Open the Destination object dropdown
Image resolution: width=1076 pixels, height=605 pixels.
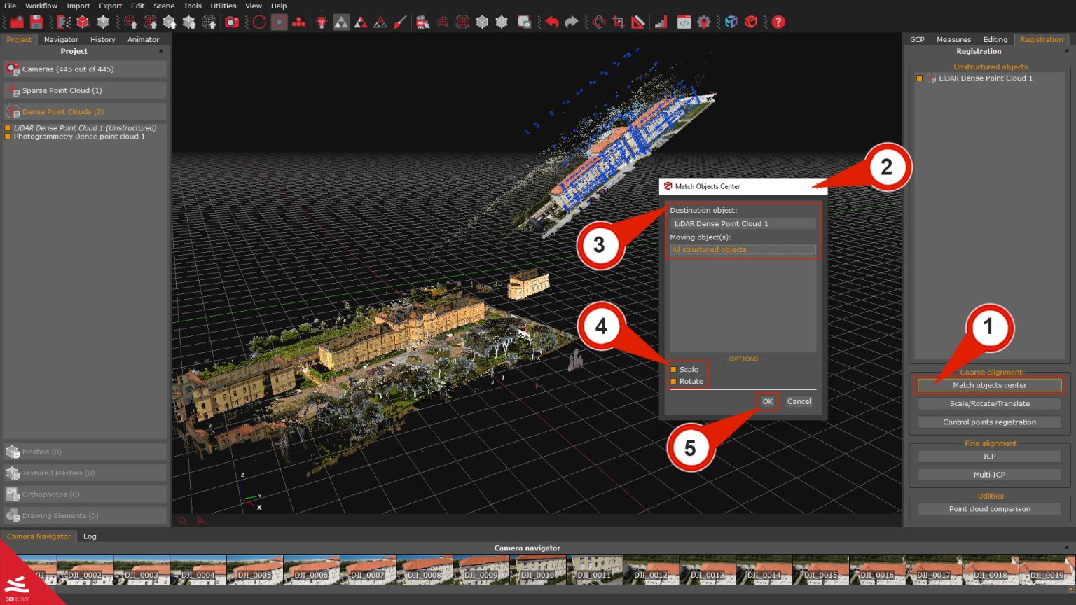pyautogui.click(x=742, y=223)
